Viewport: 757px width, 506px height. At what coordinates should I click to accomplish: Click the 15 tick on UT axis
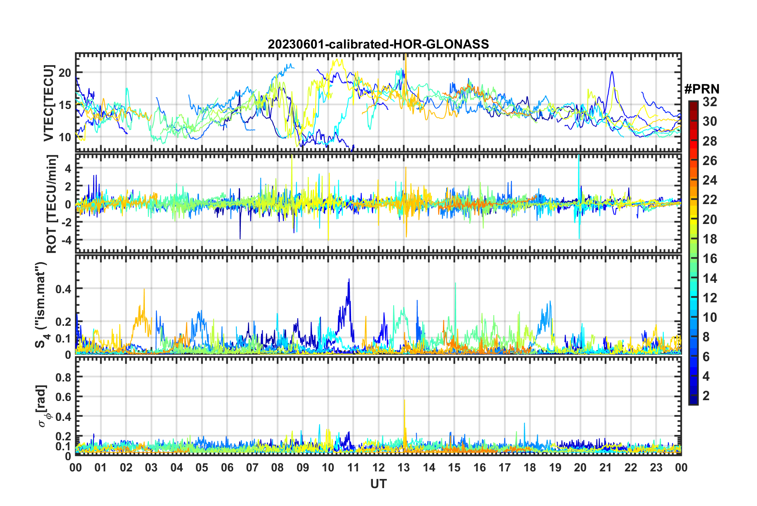(x=454, y=467)
